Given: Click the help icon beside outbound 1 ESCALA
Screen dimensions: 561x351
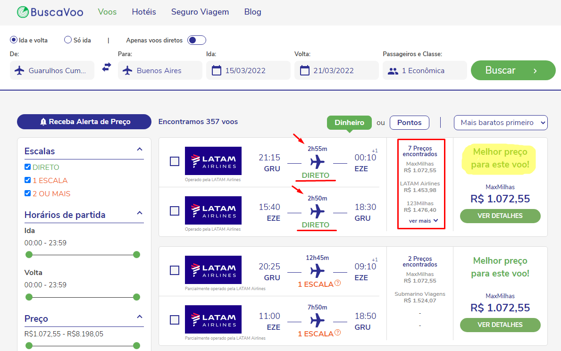Looking at the screenshot, I should click(337, 283).
